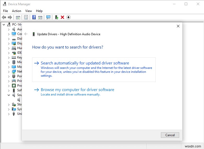The width and height of the screenshot is (204, 149).
Task: Collapse the Sound controllers tree node
Action: (x=9, y=95)
